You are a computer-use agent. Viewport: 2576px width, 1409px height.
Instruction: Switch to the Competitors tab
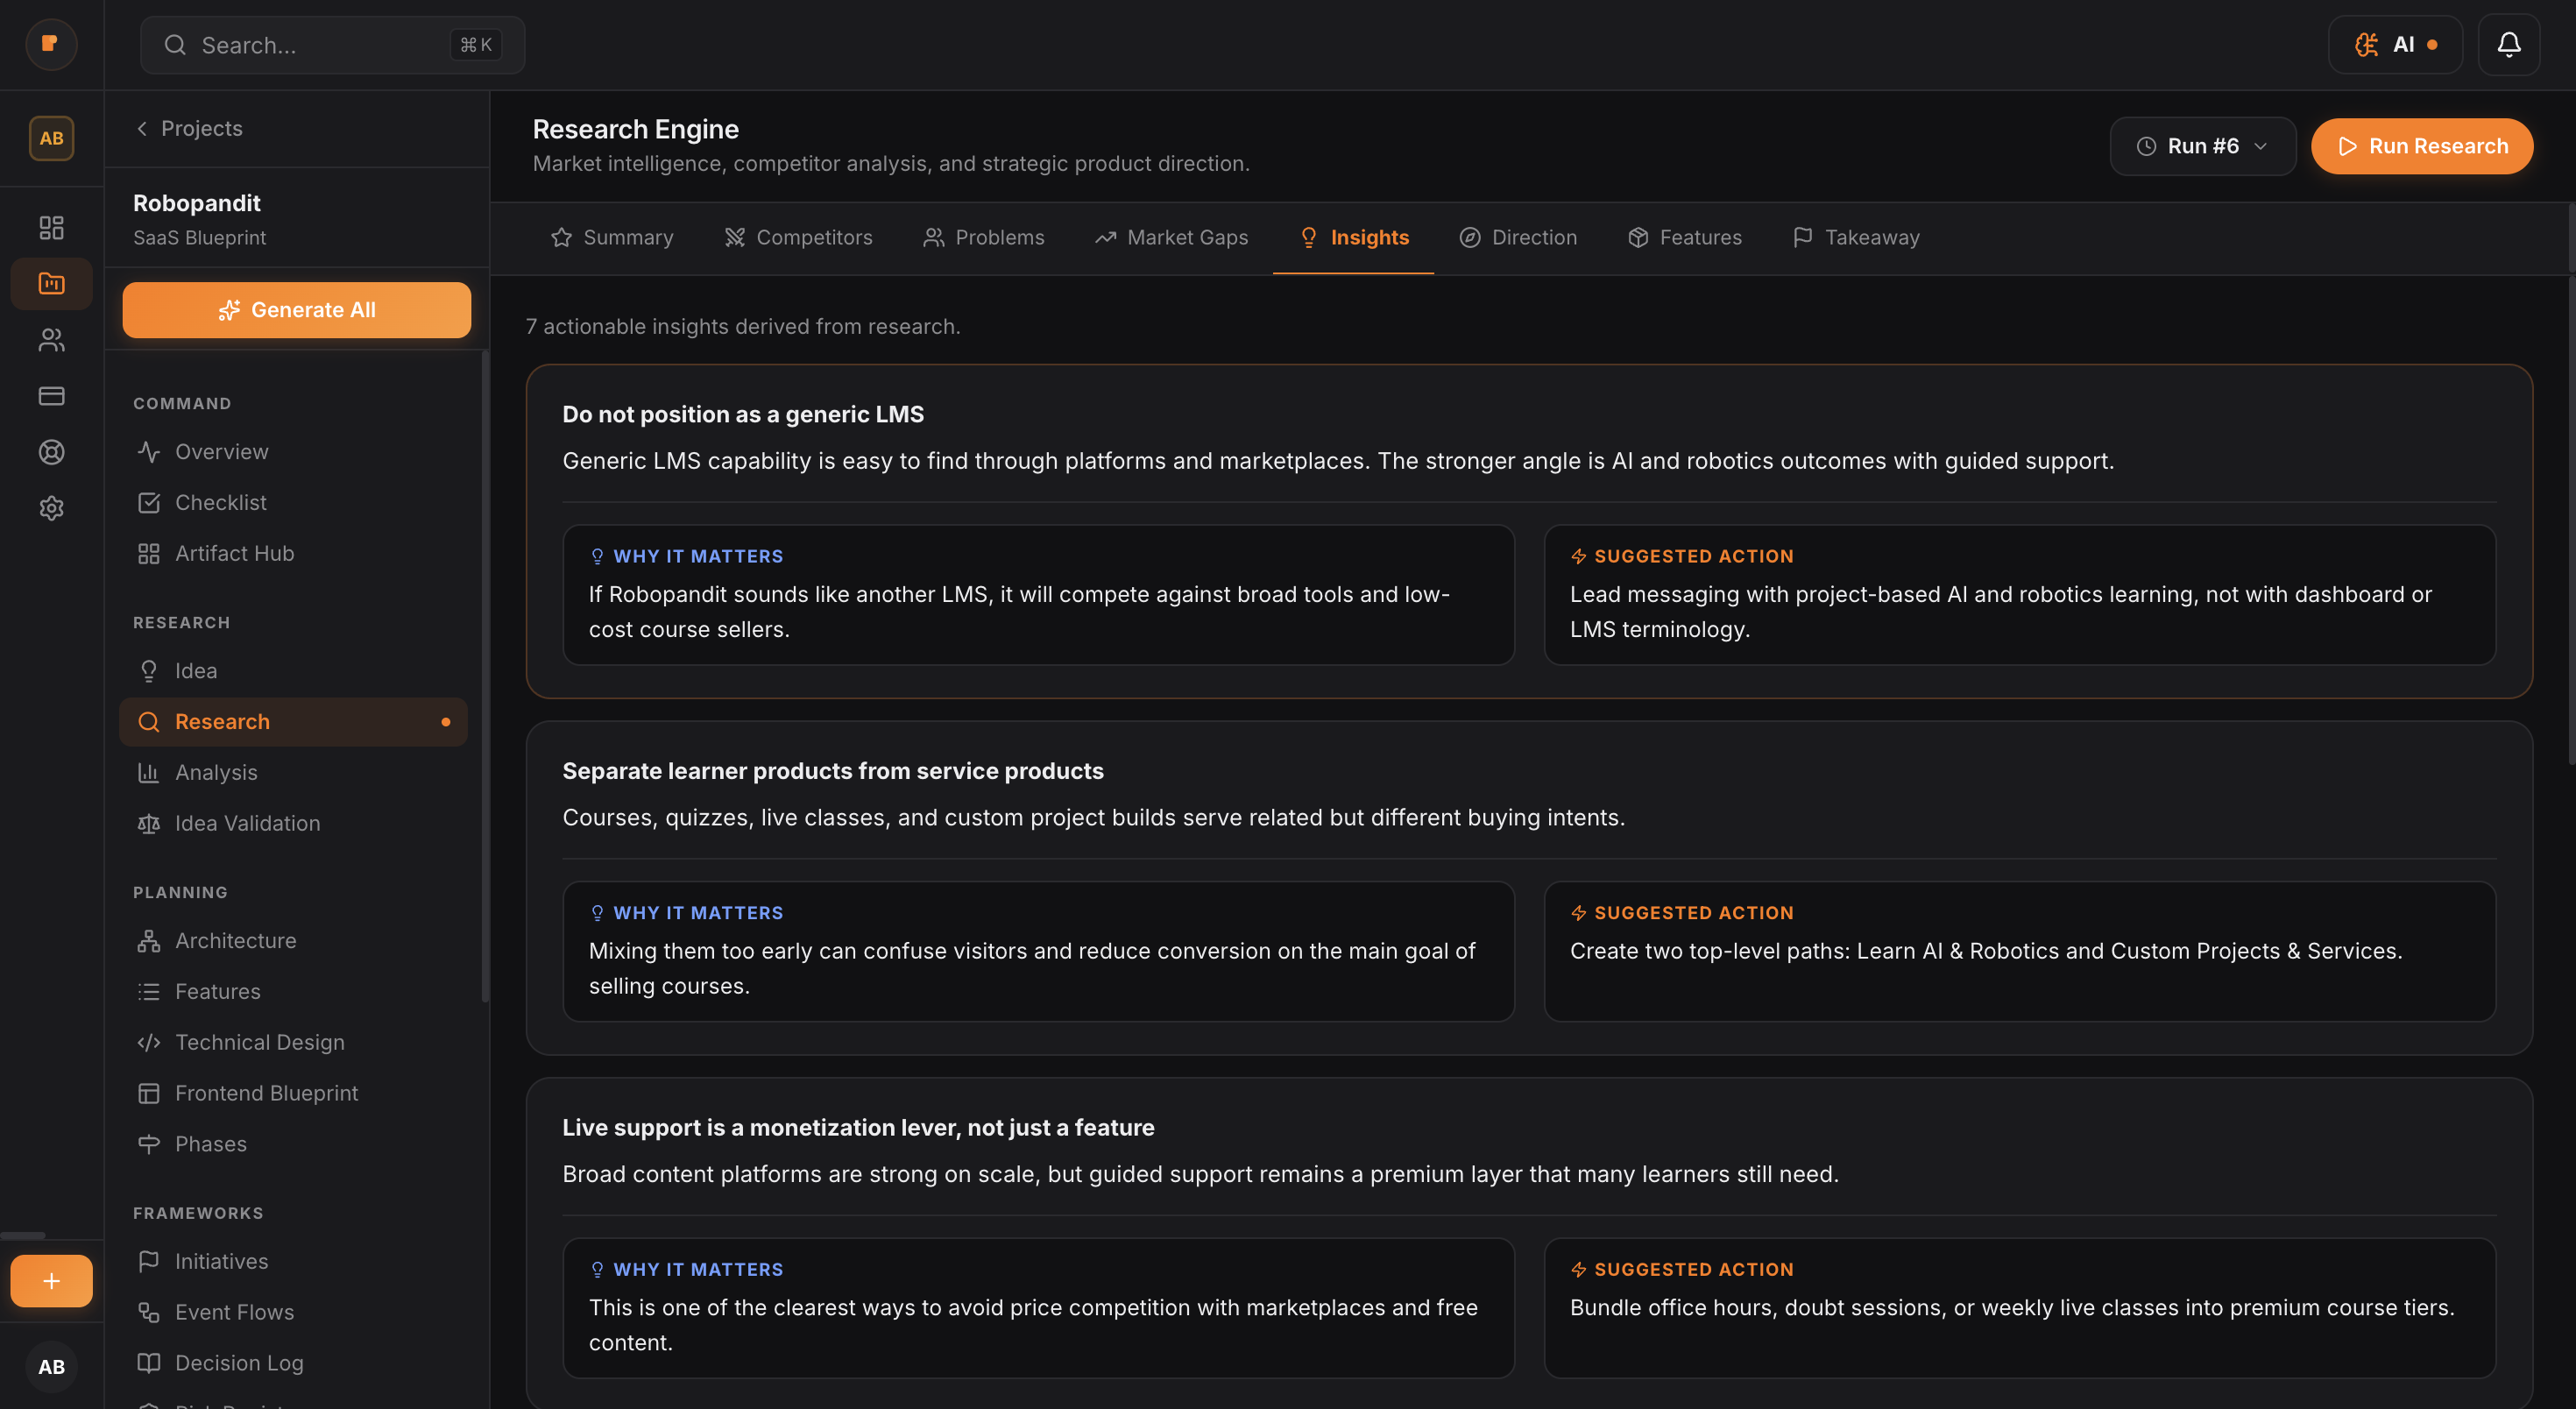click(798, 237)
